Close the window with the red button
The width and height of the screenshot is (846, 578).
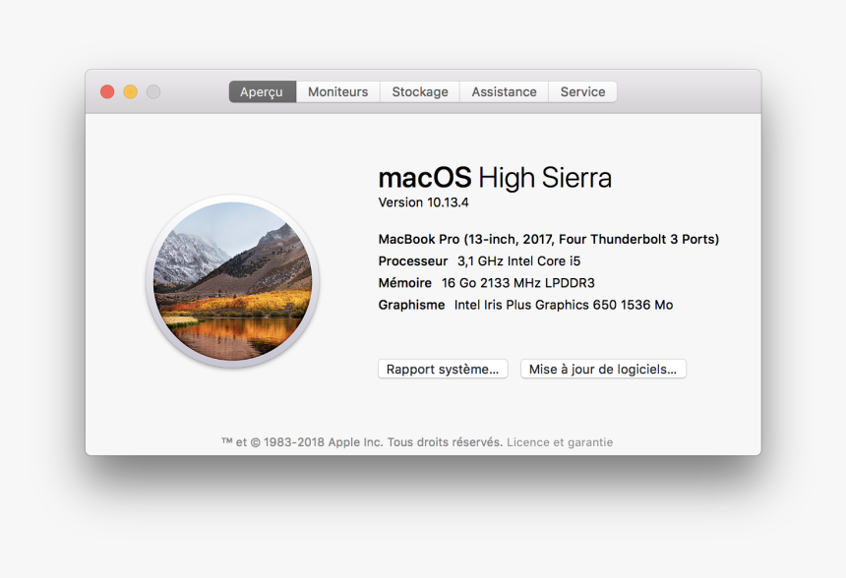coord(107,91)
